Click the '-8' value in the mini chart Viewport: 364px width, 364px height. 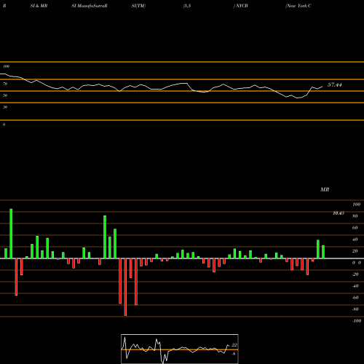click(x=233, y=354)
